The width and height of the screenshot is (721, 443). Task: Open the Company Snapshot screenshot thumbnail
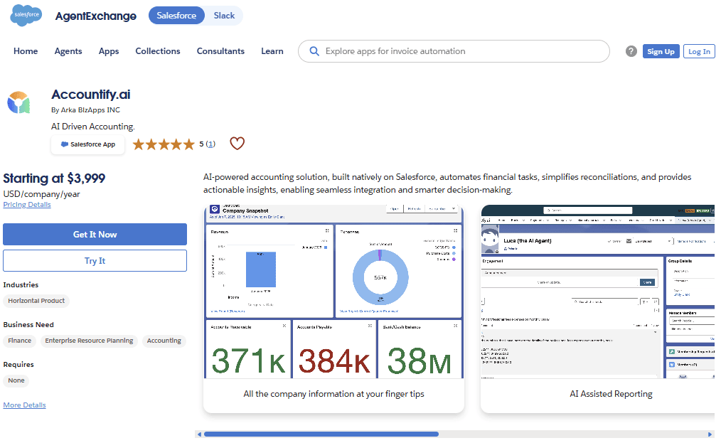click(x=333, y=292)
